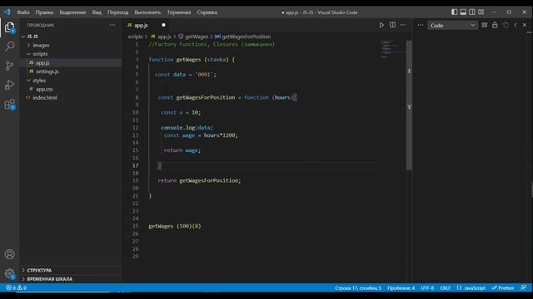Run the code with the play icon
This screenshot has width=533, height=299.
[x=381, y=25]
